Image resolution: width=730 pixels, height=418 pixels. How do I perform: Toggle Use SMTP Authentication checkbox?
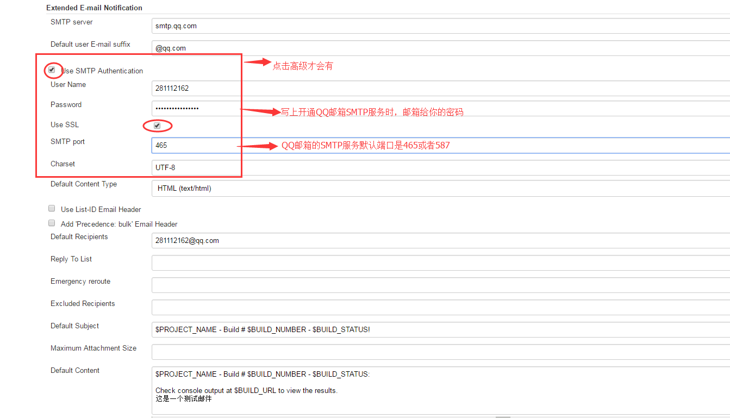52,70
